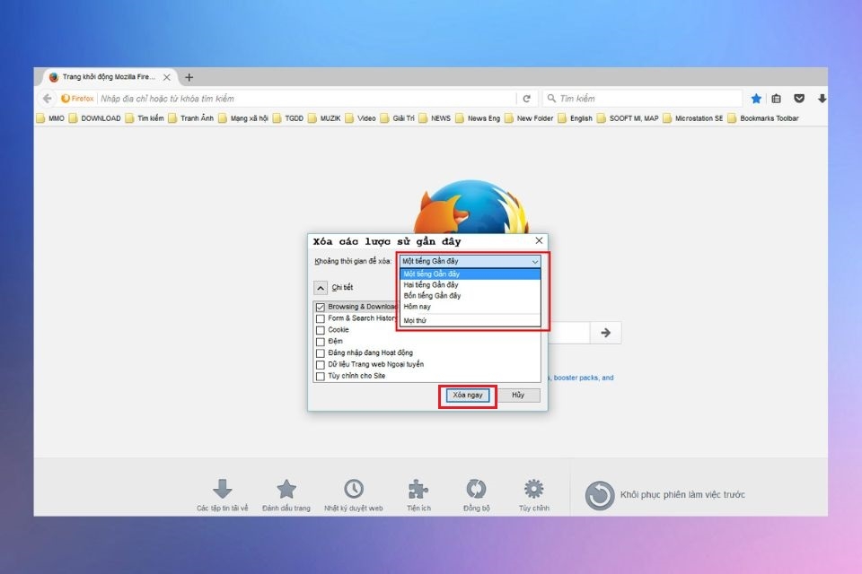This screenshot has width=862, height=574.
Task: Open the News Eng bookmarks folder
Action: coord(478,118)
